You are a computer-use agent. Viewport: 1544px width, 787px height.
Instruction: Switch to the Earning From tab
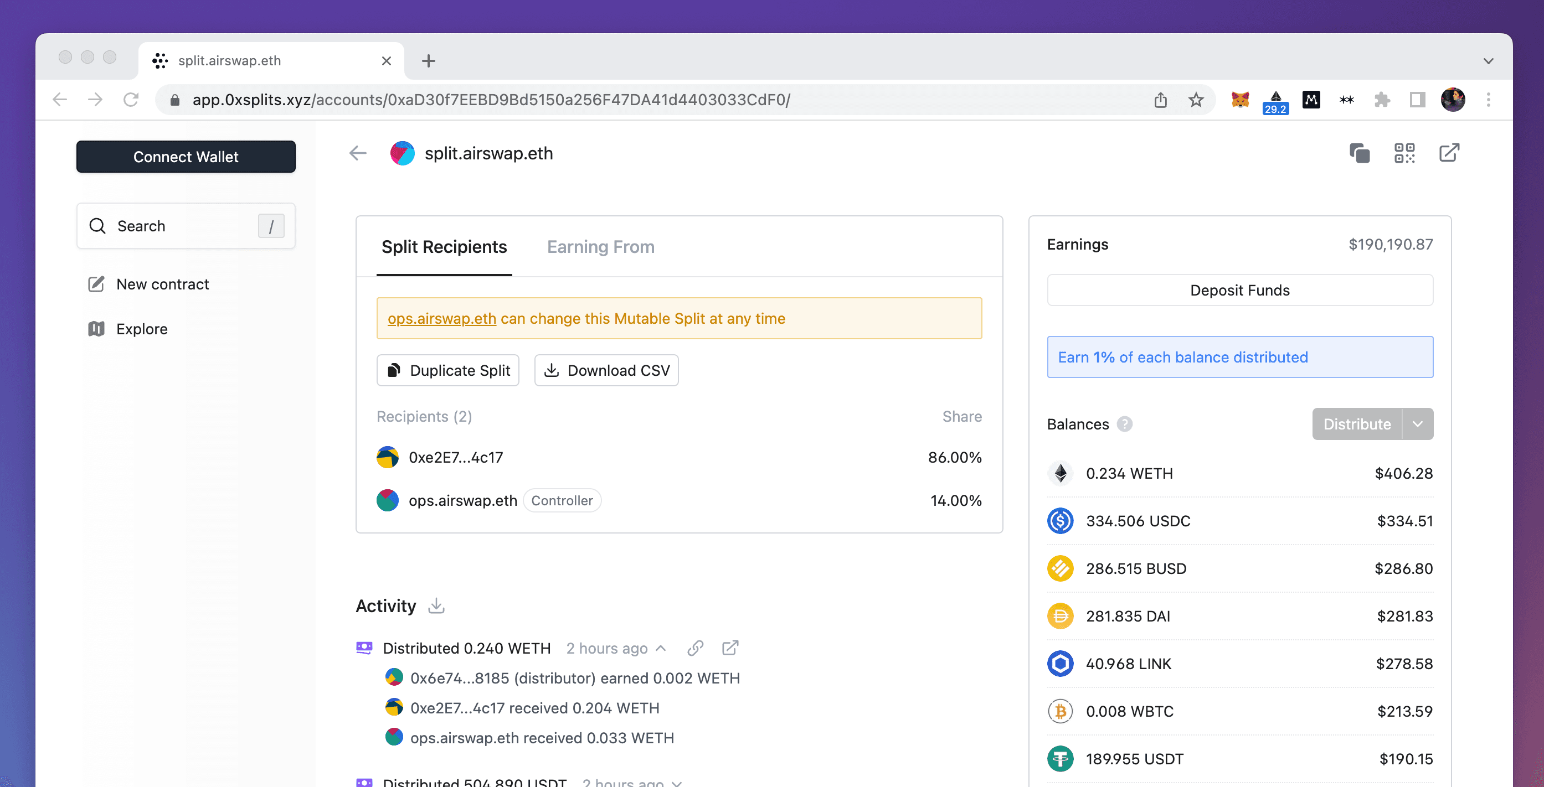(x=599, y=247)
